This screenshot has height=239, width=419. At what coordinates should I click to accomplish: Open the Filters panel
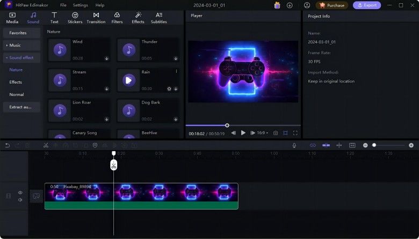tap(117, 18)
